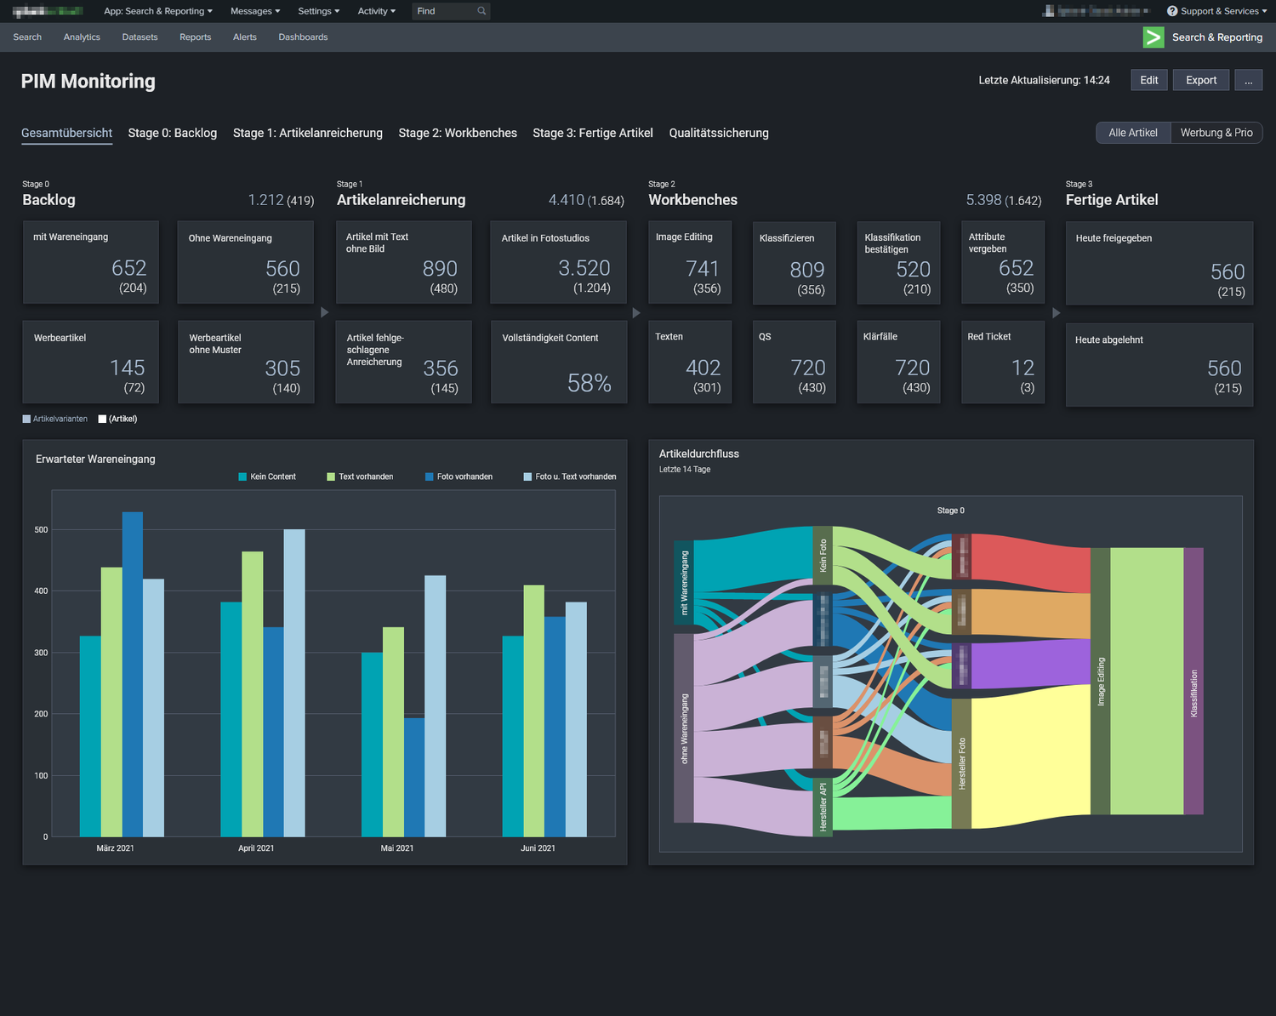The image size is (1276, 1016).
Task: Open Vollständigkeit Content 58% card
Action: 559,362
